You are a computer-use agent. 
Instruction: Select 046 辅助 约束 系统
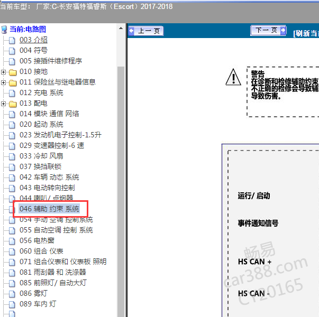click(49, 209)
